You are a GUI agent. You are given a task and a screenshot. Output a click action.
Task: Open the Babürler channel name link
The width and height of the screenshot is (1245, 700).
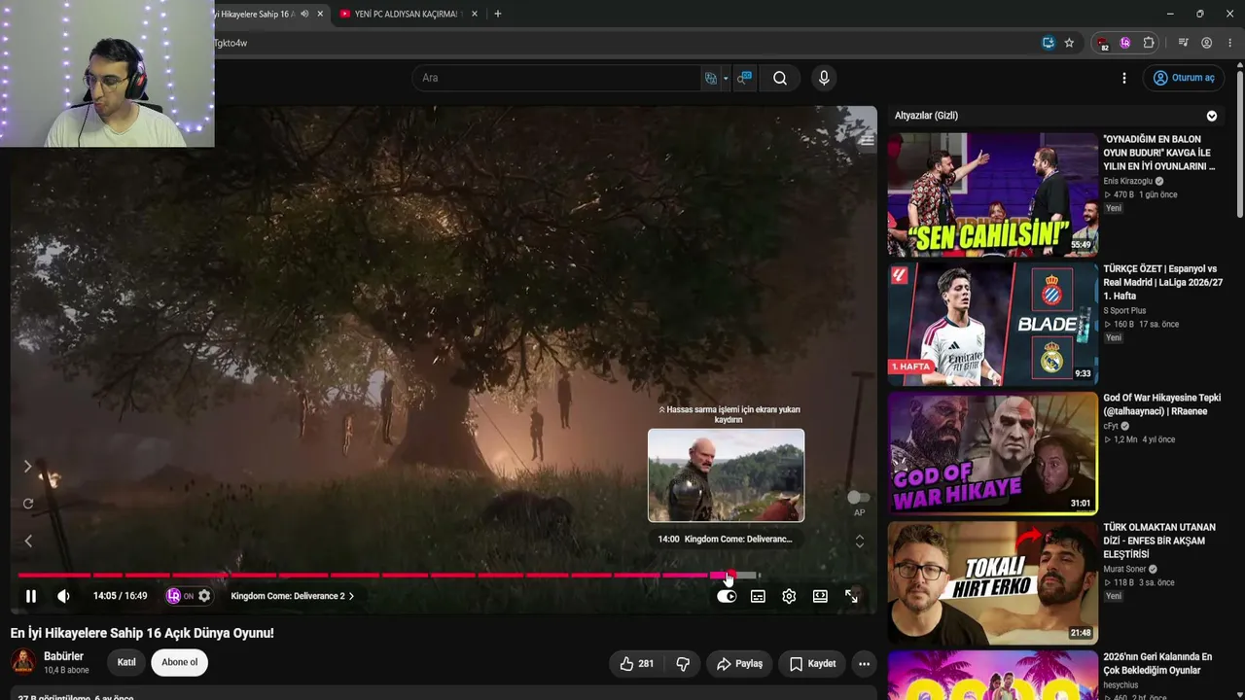[64, 656]
